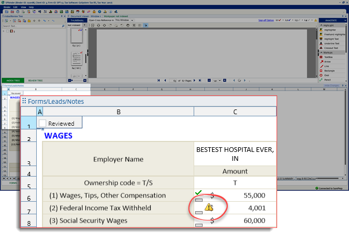Select the Highlighter annotation tool
Screen dimensions: 349x241
click(331, 30)
